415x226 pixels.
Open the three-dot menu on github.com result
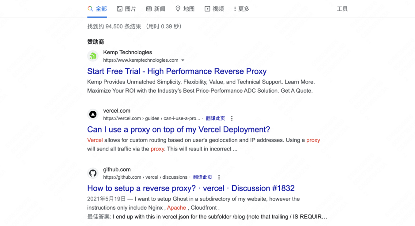point(219,177)
